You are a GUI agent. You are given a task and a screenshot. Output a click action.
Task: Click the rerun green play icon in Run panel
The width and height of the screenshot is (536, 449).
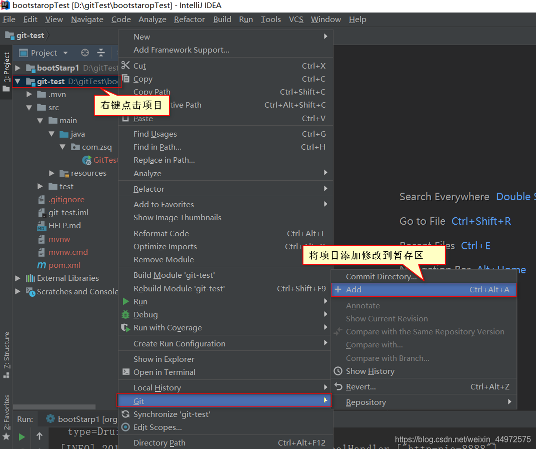point(21,436)
